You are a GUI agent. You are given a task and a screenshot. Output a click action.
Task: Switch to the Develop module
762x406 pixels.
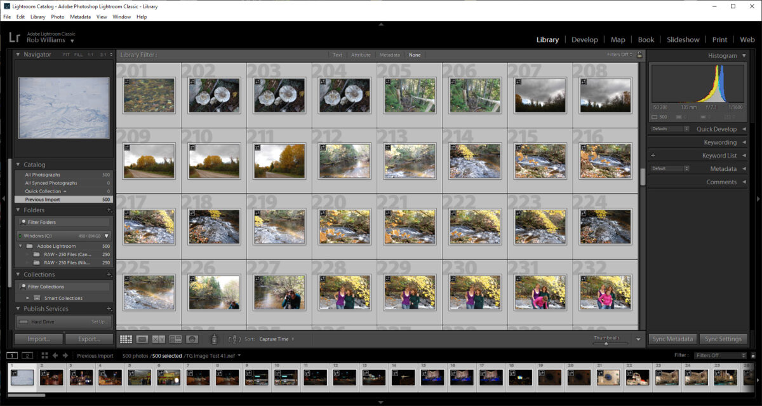pos(584,39)
